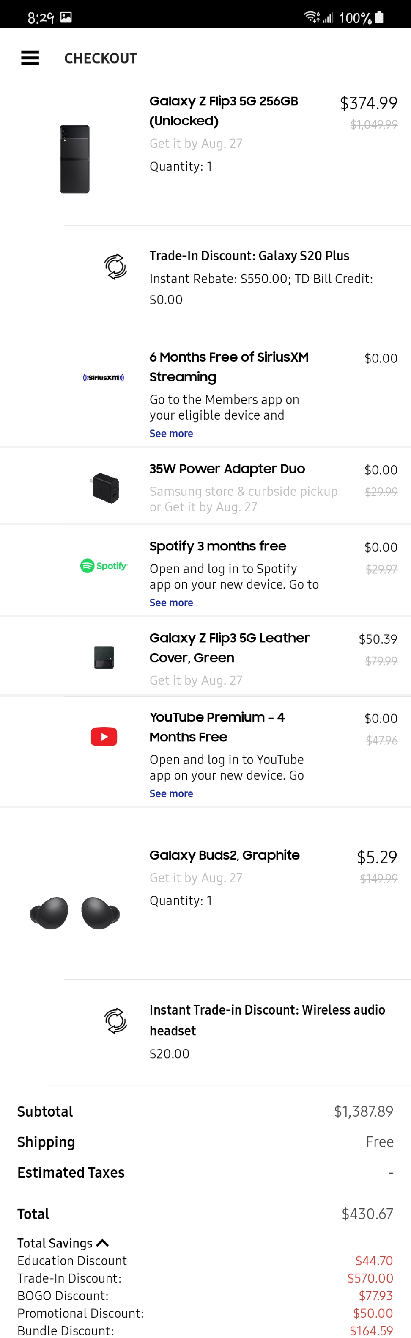This screenshot has height=1338, width=411.
Task: Open the hamburger menu
Action: (30, 58)
